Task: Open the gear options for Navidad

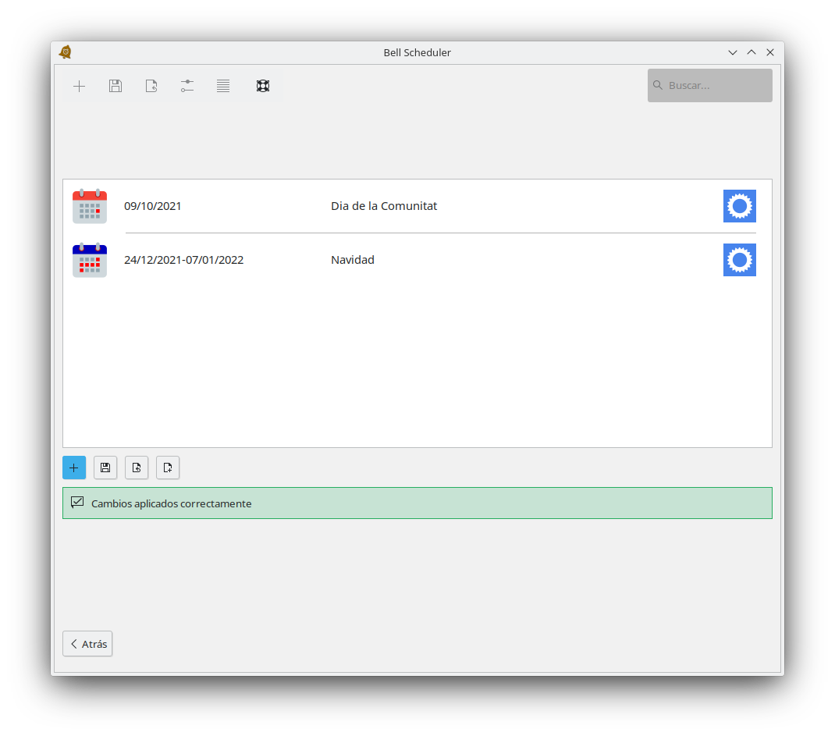Action: click(739, 260)
